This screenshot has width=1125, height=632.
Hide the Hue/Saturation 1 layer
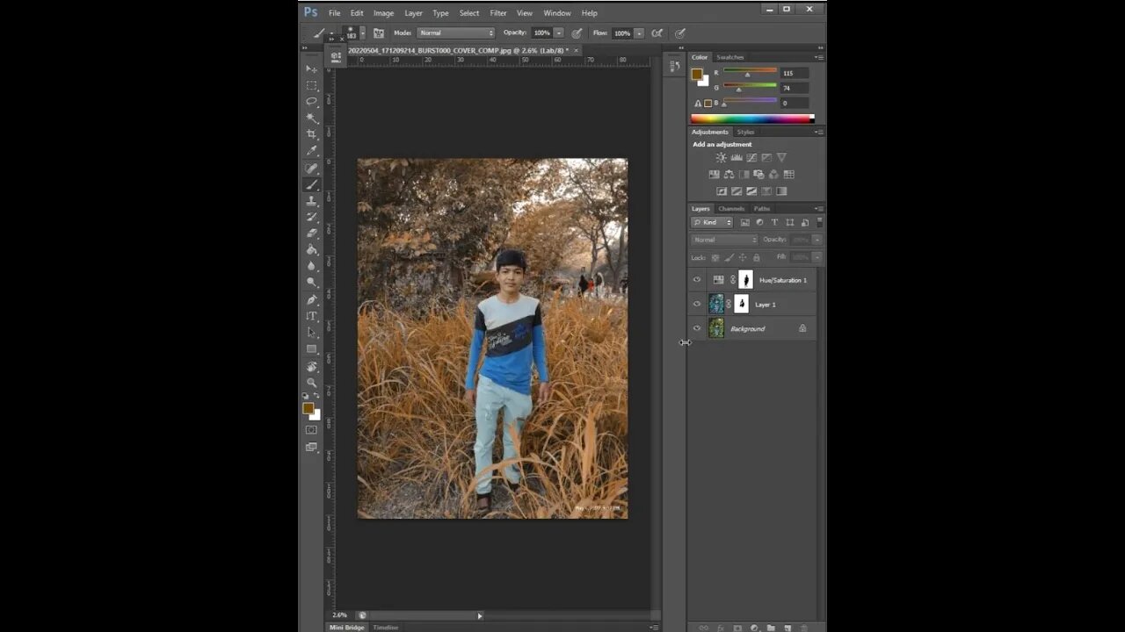(697, 280)
